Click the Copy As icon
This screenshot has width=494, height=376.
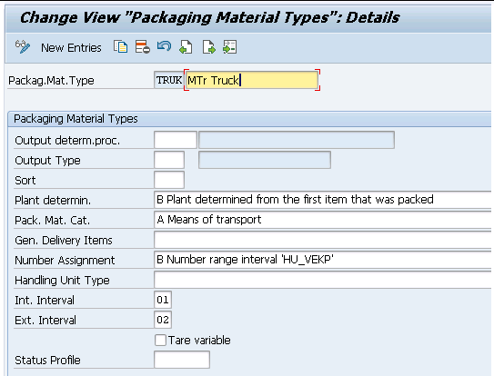point(121,47)
